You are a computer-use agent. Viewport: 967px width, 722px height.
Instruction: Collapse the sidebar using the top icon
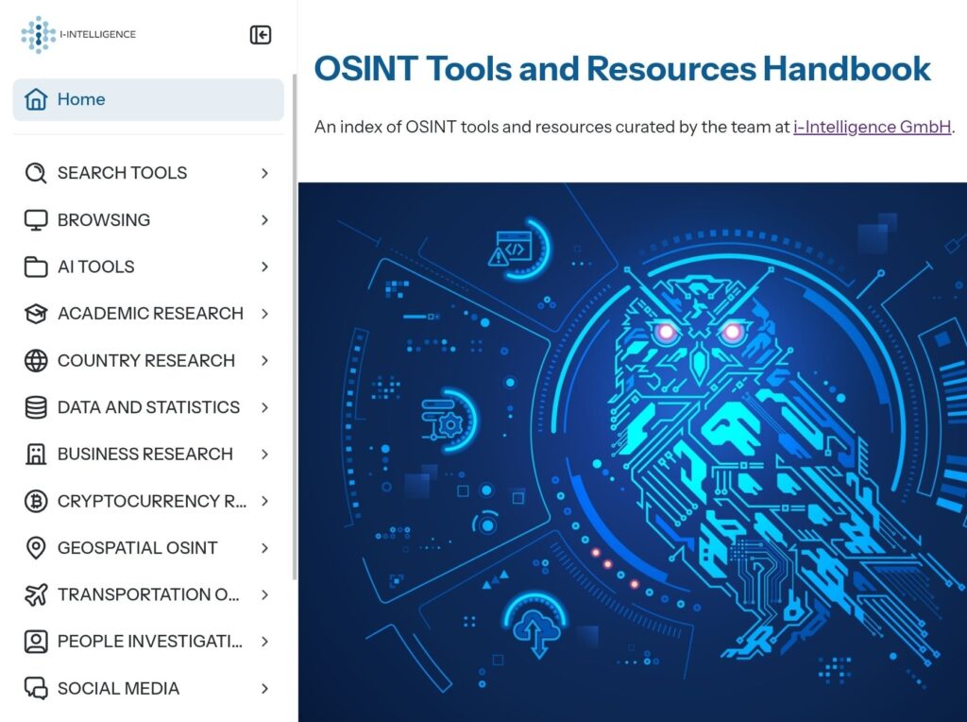[x=260, y=34]
